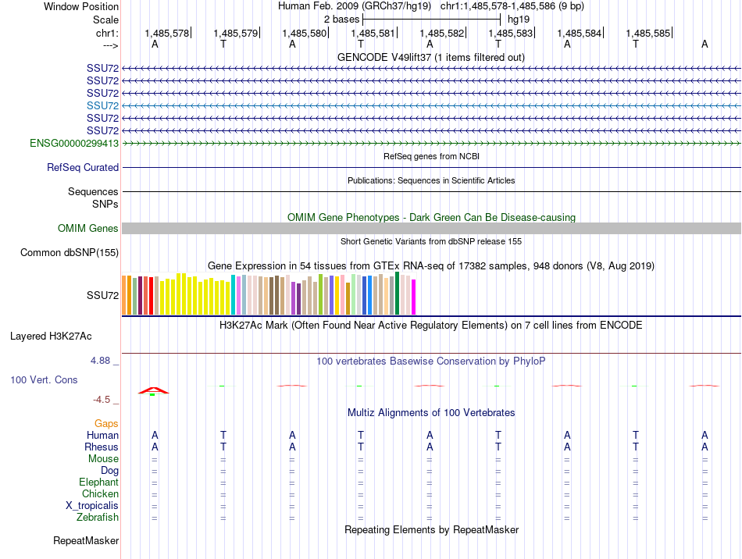Select the RefSeq Curated track label
Viewport: 742px width, 559px height.
click(83, 167)
